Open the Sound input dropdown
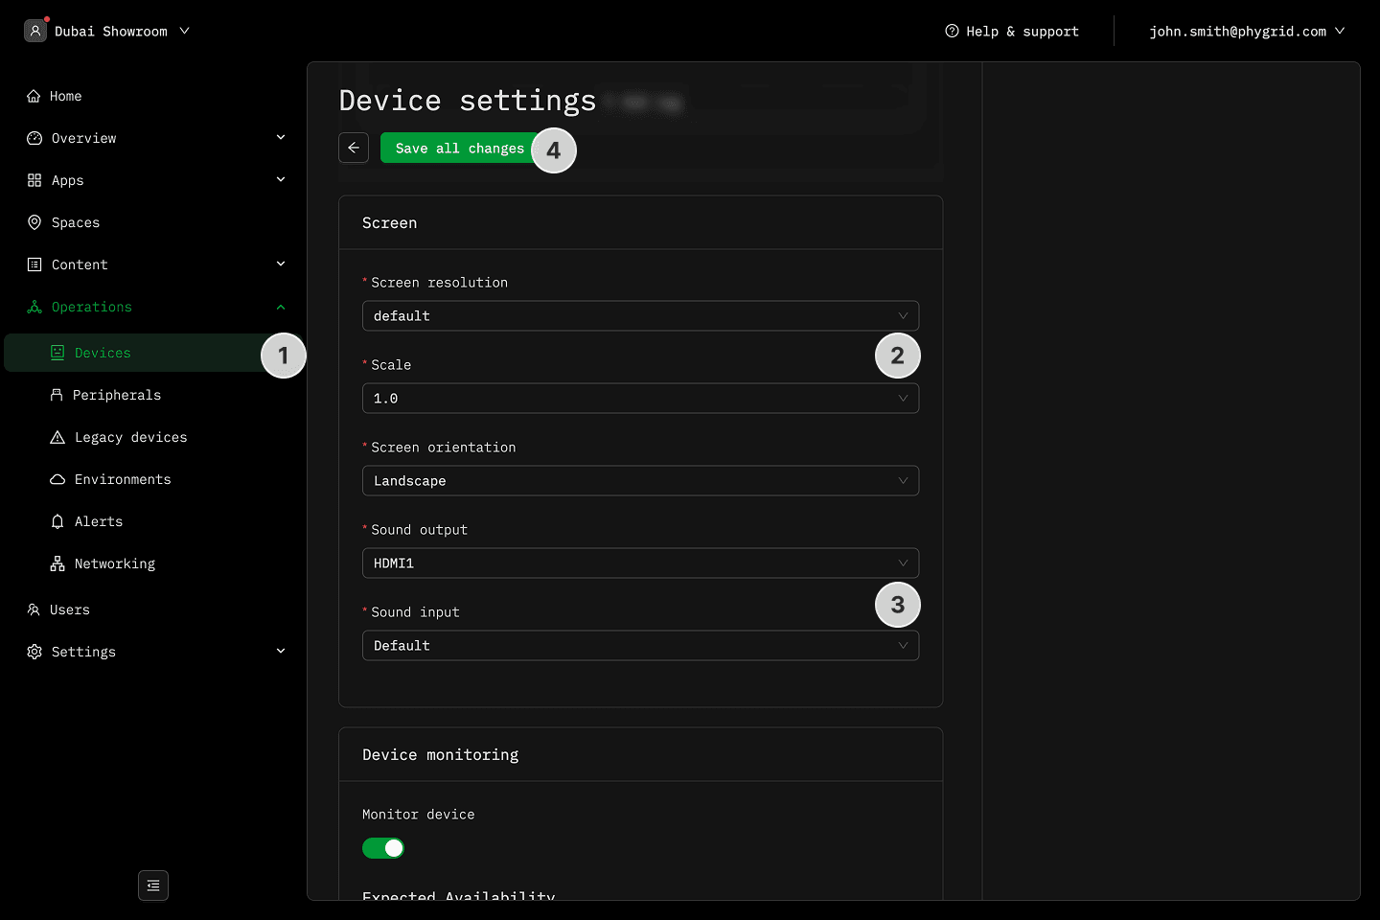The width and height of the screenshot is (1380, 920). pyautogui.click(x=640, y=646)
